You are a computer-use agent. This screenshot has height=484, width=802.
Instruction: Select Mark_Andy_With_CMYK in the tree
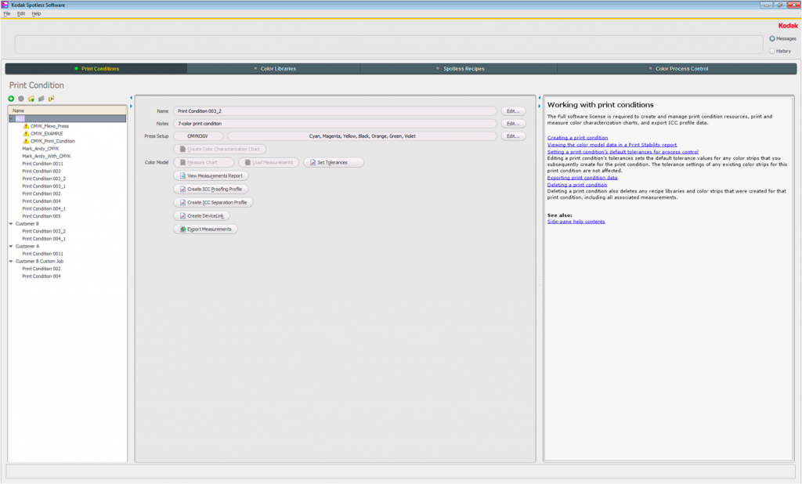tap(46, 156)
